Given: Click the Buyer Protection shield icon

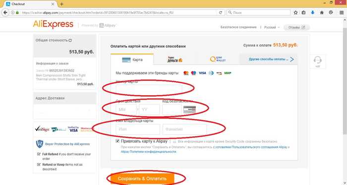Looking at the screenshot, I should [39, 144].
